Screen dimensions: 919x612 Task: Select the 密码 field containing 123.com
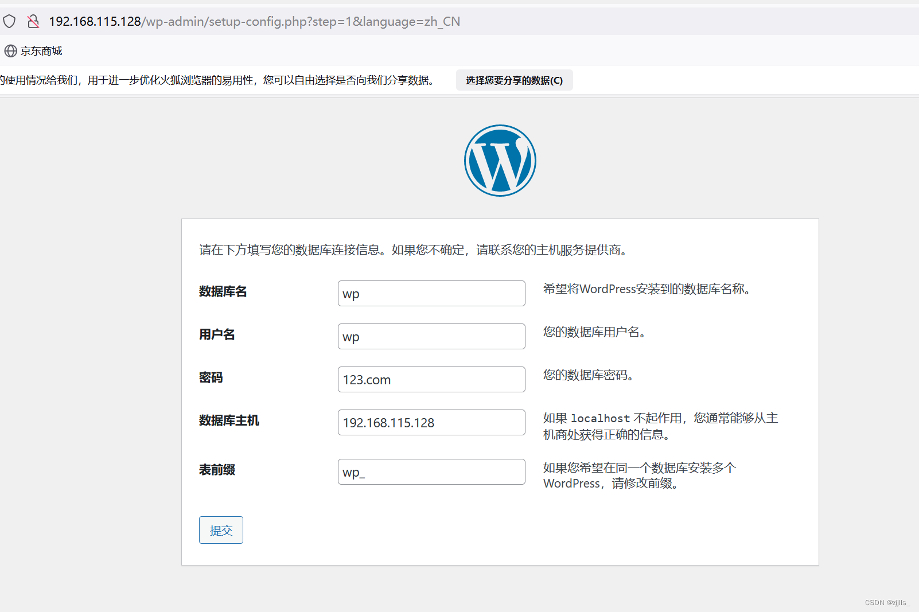click(431, 379)
